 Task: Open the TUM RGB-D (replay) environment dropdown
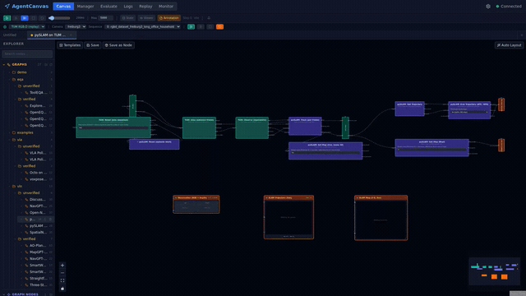[27, 26]
